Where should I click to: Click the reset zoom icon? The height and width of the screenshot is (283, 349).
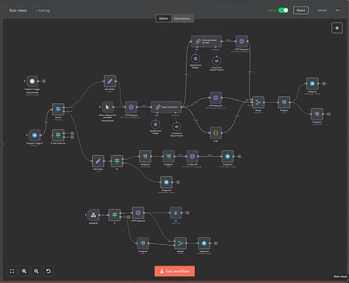[x=48, y=271]
